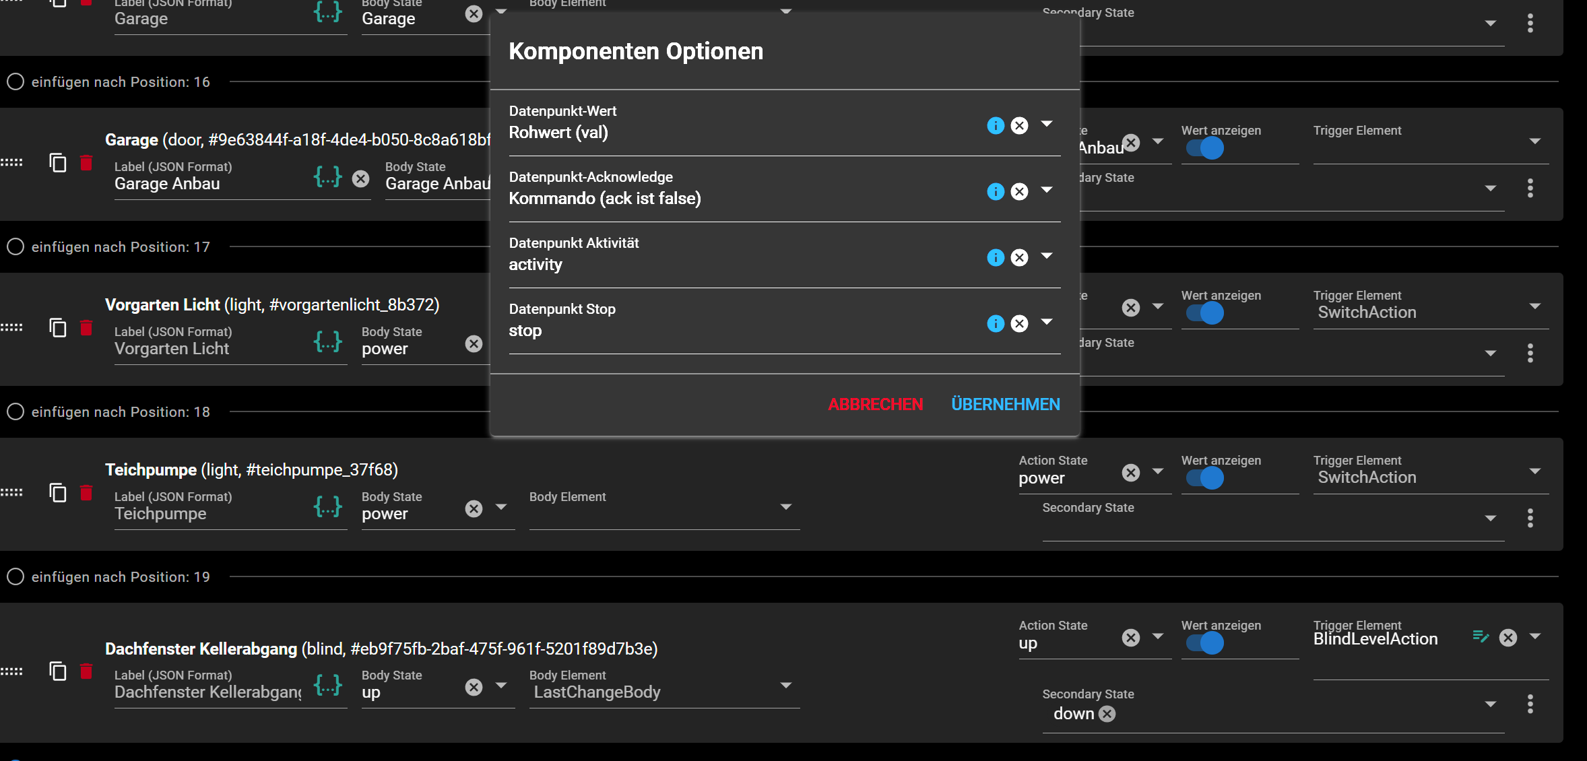Delete the Vorgarten Licht row
The height and width of the screenshot is (761, 1587).
(x=86, y=328)
